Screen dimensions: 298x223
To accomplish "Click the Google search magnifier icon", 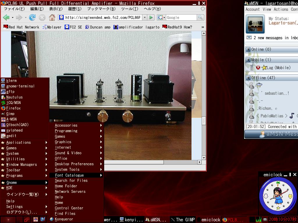I will 200,17.
